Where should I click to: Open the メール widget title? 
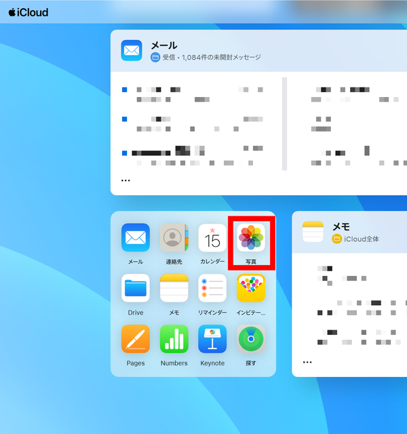coord(164,45)
